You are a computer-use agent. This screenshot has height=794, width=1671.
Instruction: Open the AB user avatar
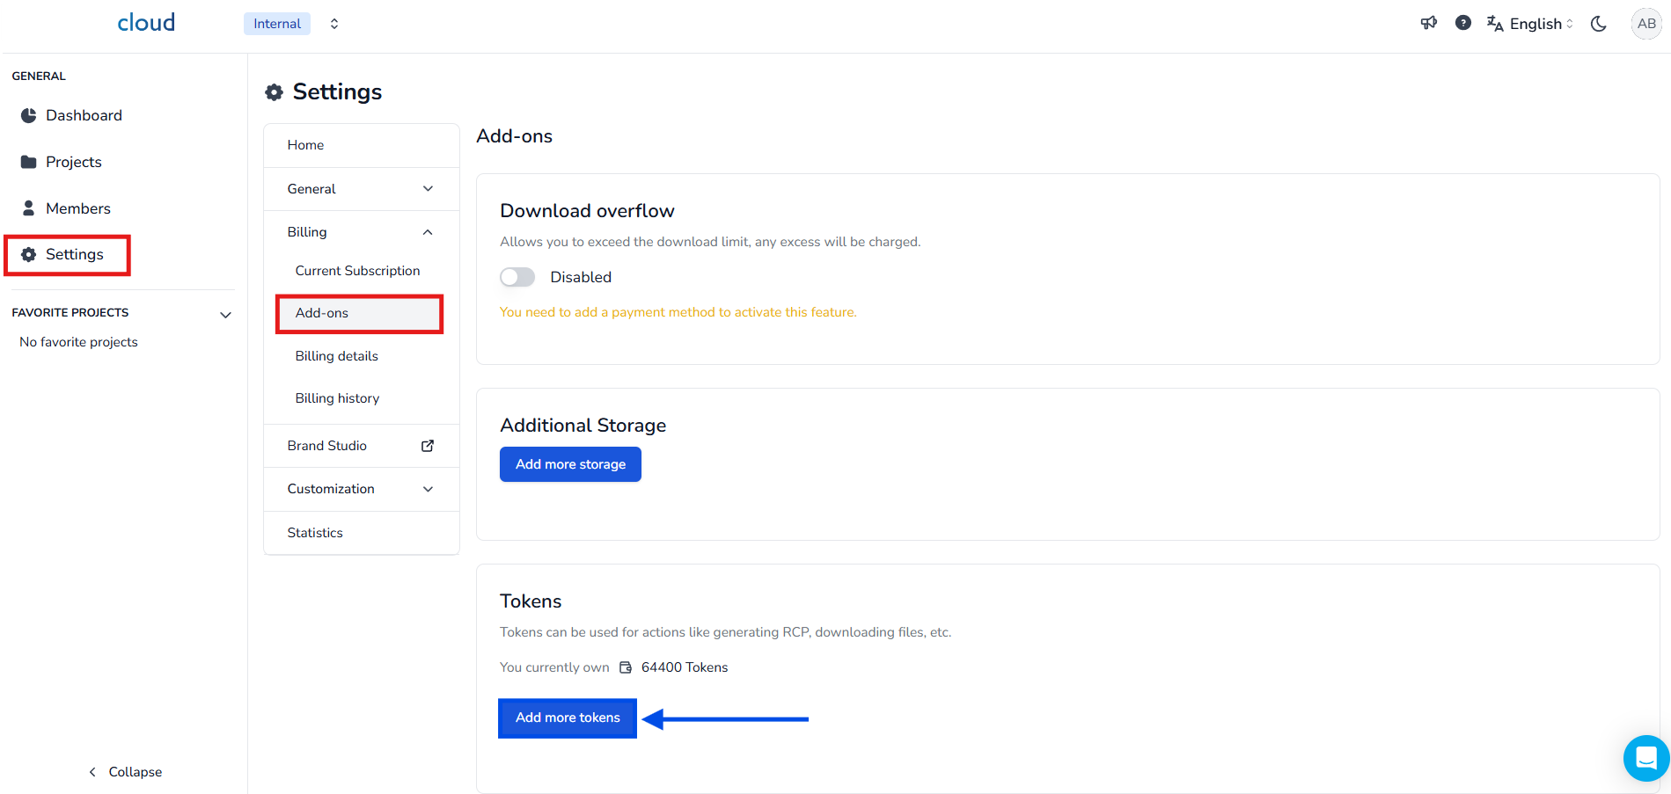[1645, 24]
